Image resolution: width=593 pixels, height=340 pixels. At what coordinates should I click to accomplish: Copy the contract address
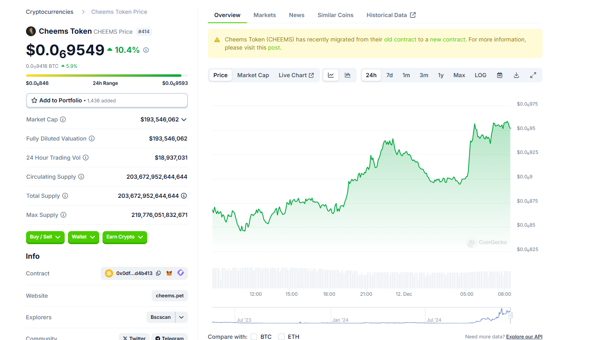point(159,273)
